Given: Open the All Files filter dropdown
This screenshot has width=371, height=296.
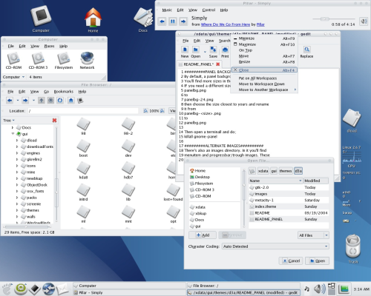Looking at the screenshot, I should [313, 235].
